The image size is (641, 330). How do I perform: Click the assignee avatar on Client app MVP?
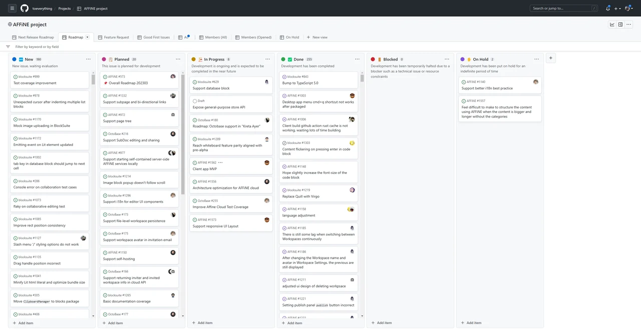267,162
